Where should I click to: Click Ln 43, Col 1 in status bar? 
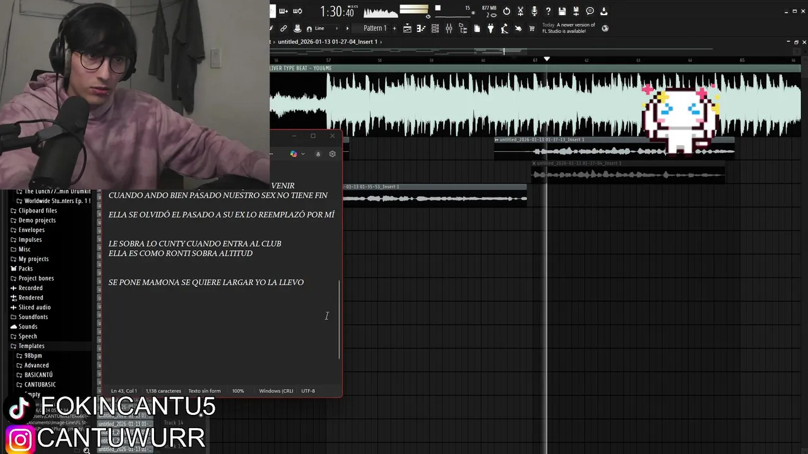(x=124, y=391)
